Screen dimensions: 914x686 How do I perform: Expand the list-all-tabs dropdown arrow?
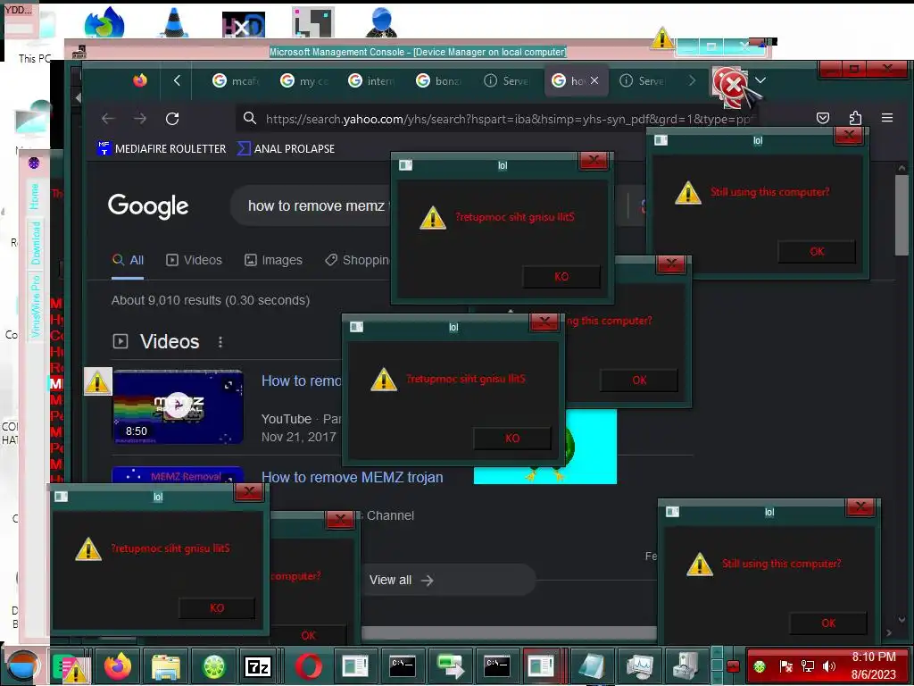pyautogui.click(x=760, y=80)
